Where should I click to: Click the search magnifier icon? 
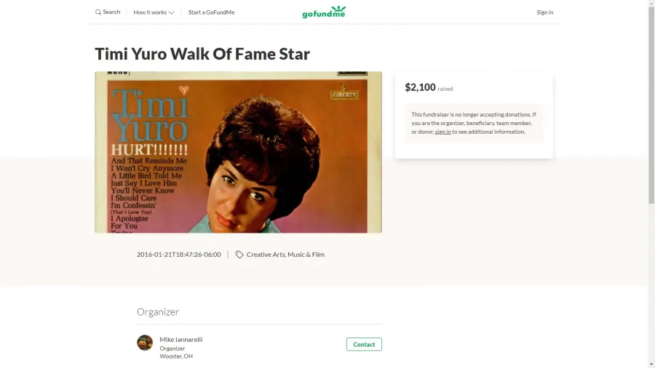point(98,12)
